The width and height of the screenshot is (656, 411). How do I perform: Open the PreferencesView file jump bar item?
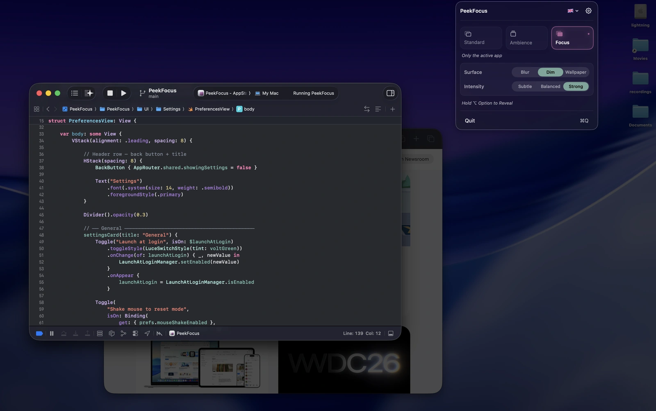click(209, 109)
